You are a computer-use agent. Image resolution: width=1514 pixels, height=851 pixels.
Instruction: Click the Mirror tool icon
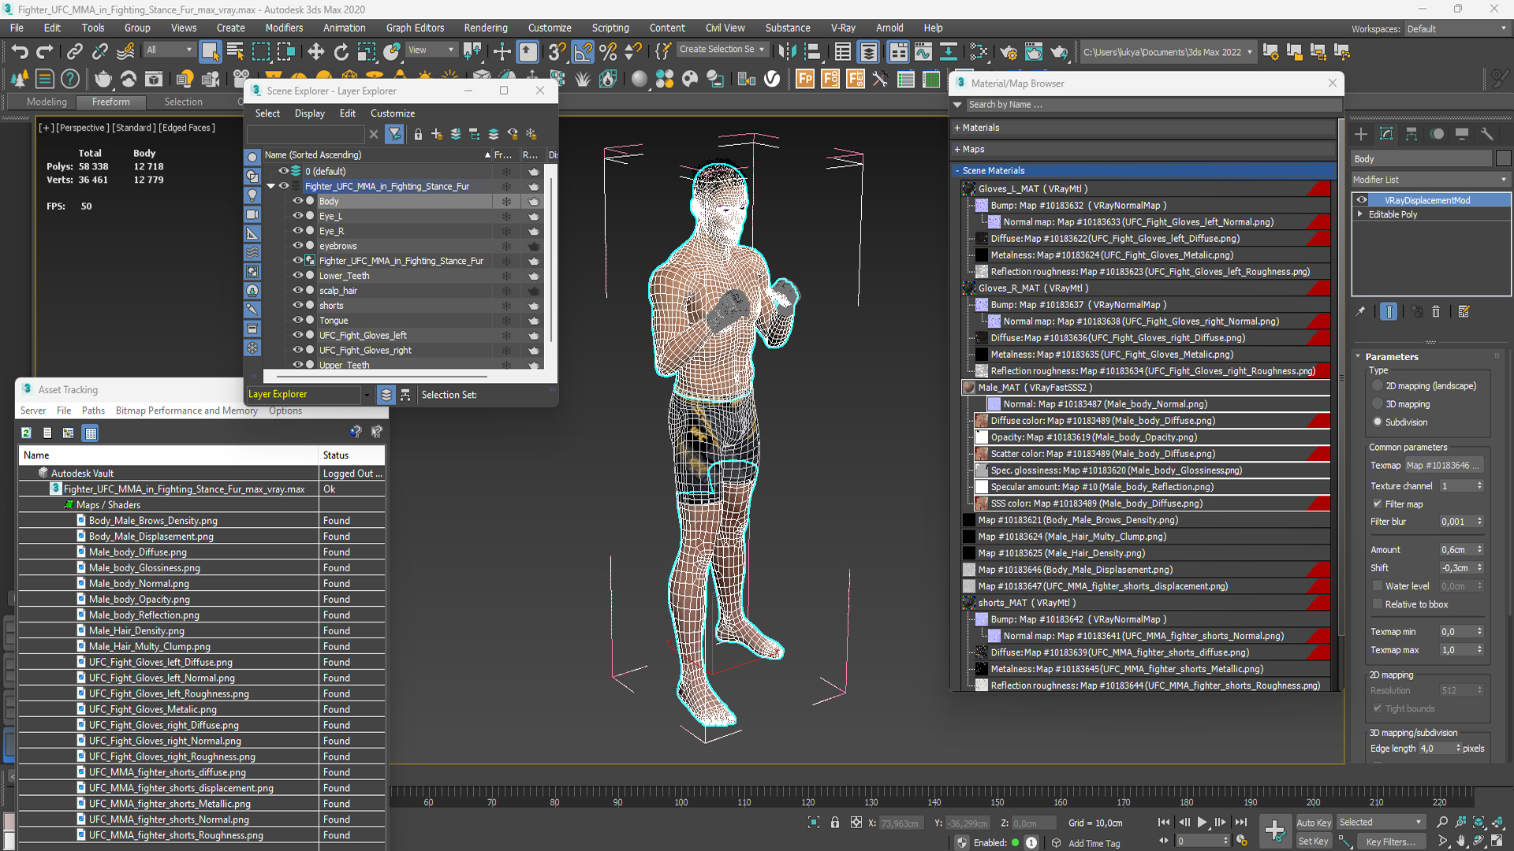coord(787,52)
